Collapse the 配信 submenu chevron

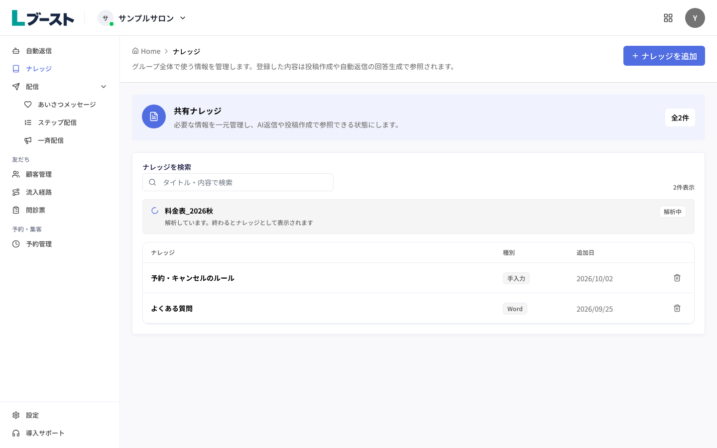(104, 87)
